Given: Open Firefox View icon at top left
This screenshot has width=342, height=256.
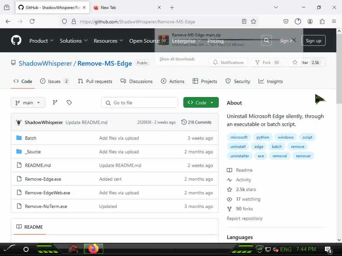Looking at the screenshot, I should [7, 7].
